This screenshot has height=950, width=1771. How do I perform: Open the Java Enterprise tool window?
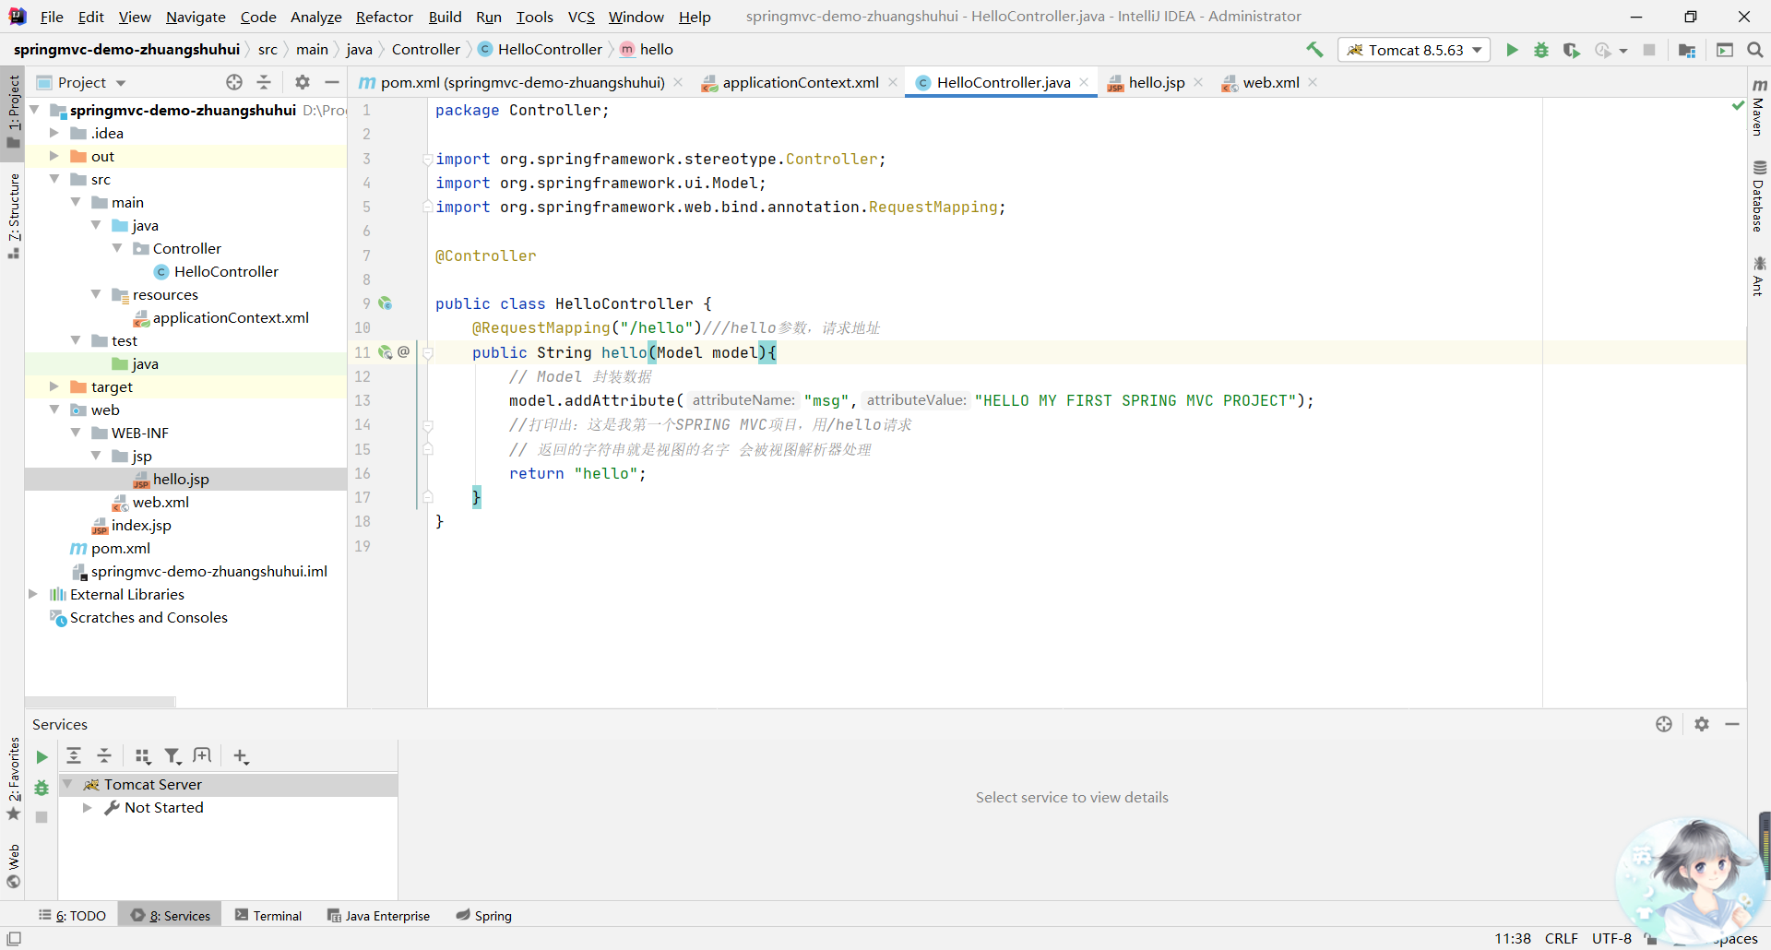pyautogui.click(x=379, y=915)
